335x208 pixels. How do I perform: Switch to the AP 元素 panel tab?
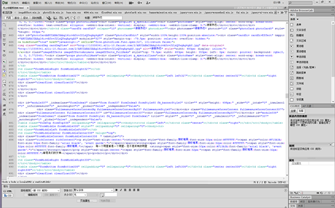point(307,106)
